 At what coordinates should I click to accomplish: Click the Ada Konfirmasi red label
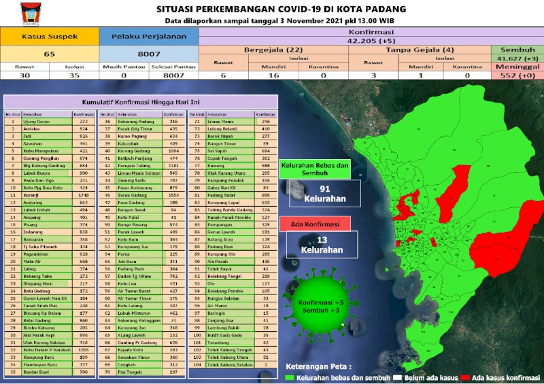coord(315,224)
